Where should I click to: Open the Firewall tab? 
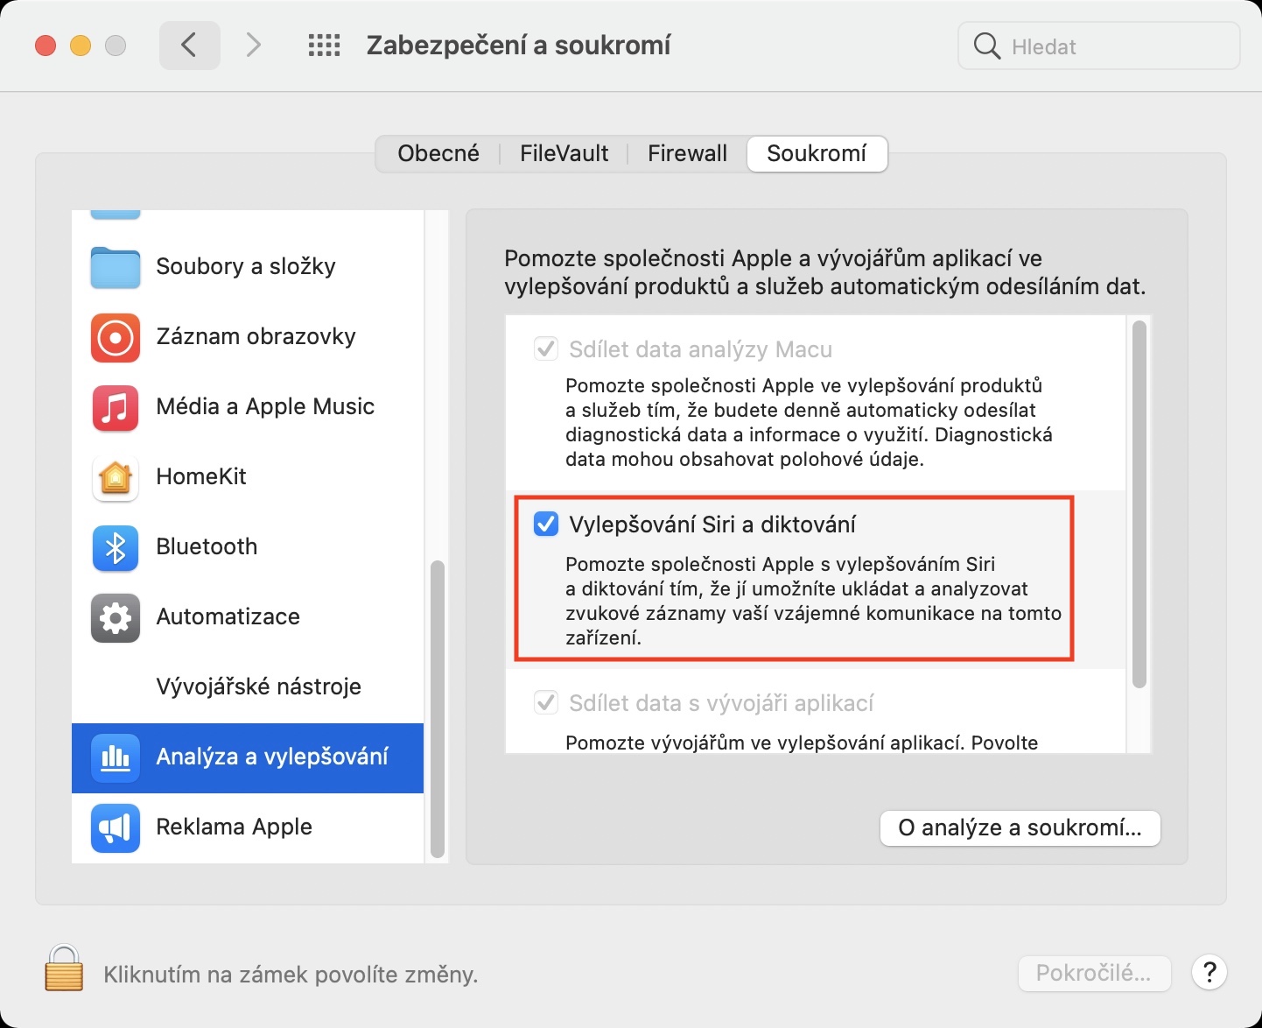tap(687, 154)
